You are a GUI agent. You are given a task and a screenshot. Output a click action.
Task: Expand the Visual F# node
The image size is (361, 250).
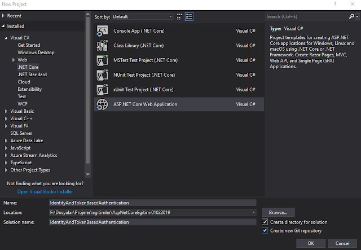6,126
